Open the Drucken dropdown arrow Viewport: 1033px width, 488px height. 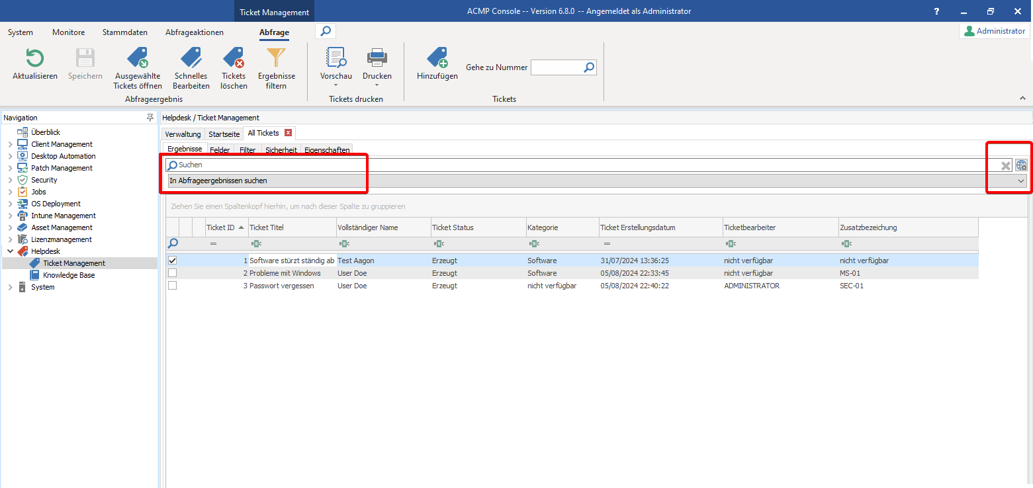377,85
